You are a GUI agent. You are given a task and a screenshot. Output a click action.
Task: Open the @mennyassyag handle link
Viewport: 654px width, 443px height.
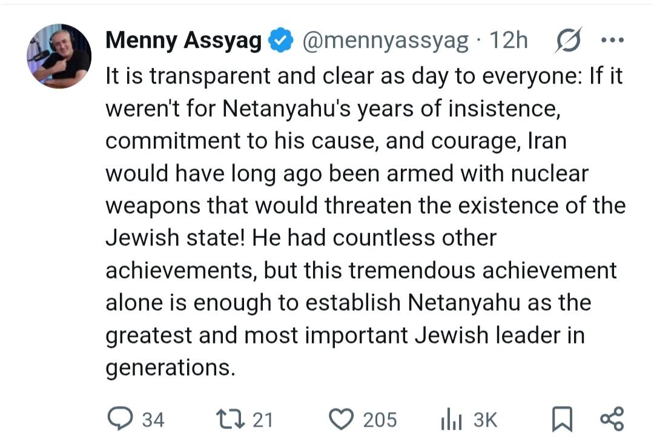coord(385,41)
